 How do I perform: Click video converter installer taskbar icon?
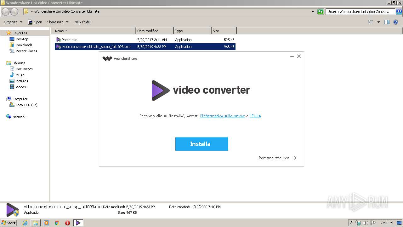[x=78, y=223]
